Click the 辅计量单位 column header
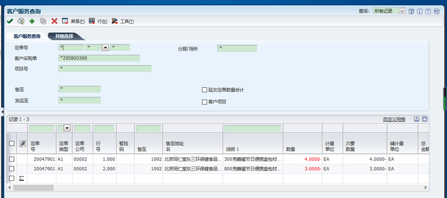 tap(403, 144)
